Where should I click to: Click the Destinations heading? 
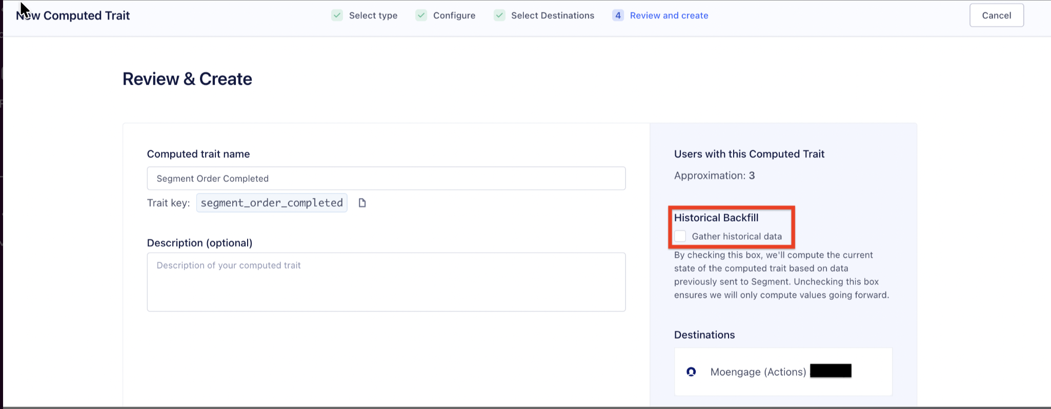pyautogui.click(x=704, y=335)
